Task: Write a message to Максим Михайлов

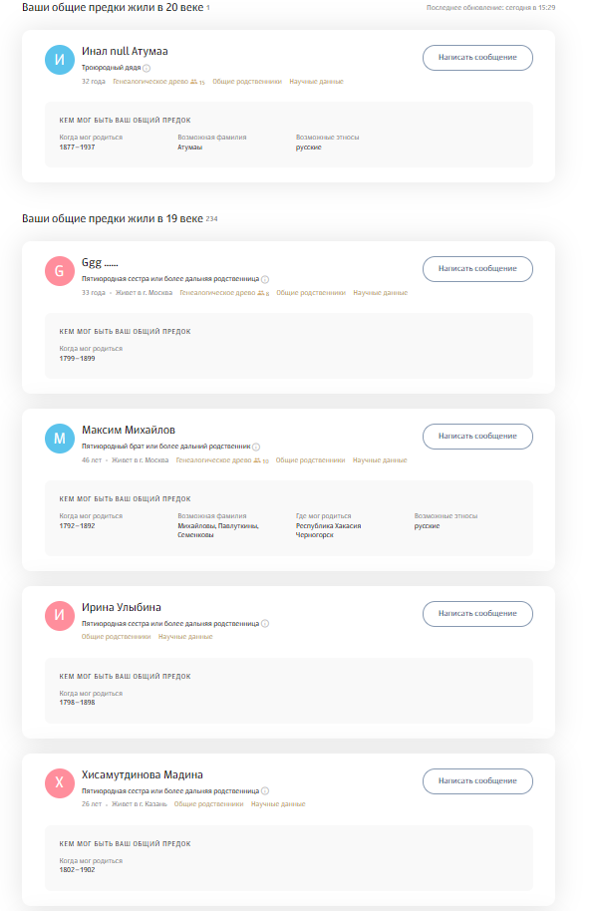Action: tap(477, 437)
